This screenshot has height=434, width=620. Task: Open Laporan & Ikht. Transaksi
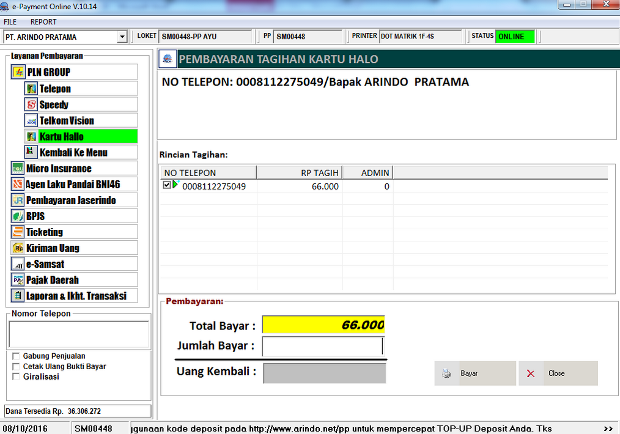click(x=75, y=296)
